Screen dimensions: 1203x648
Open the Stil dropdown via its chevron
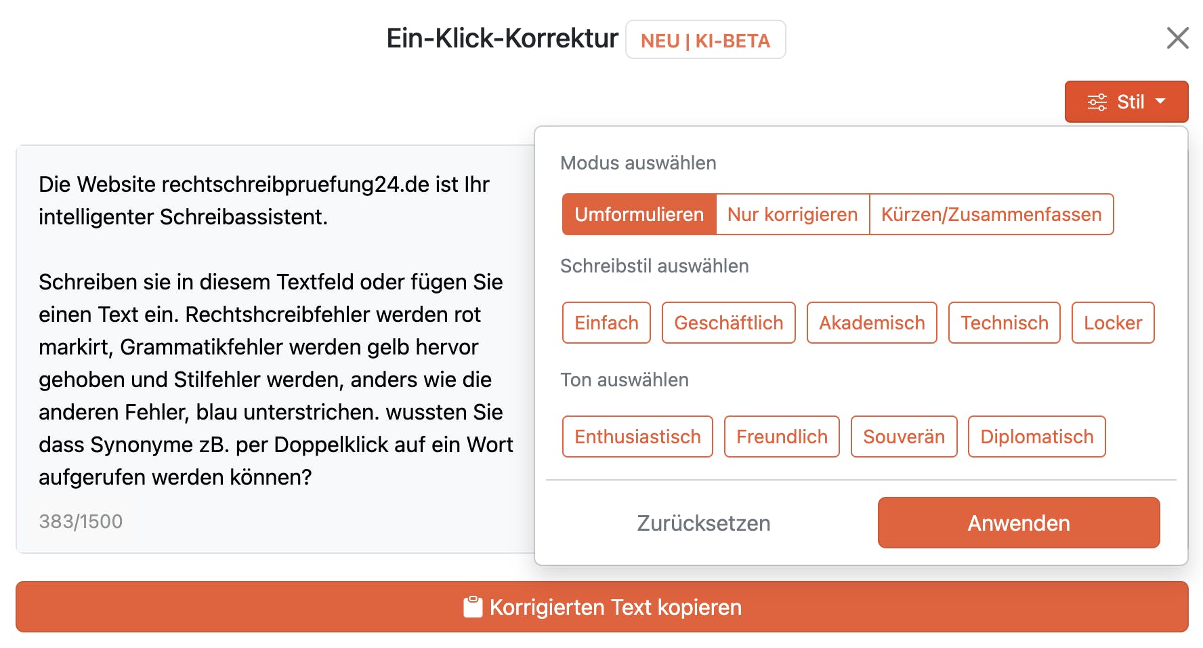pos(1160,101)
